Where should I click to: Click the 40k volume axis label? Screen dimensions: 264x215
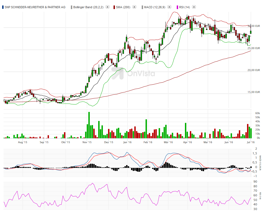pyautogui.click(x=258, y=121)
